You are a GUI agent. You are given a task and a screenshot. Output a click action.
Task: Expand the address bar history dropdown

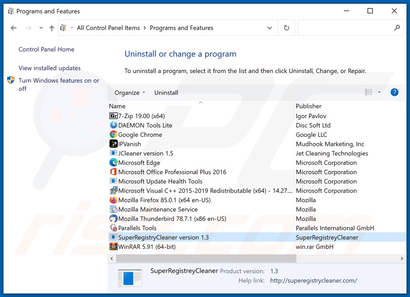[x=269, y=27]
